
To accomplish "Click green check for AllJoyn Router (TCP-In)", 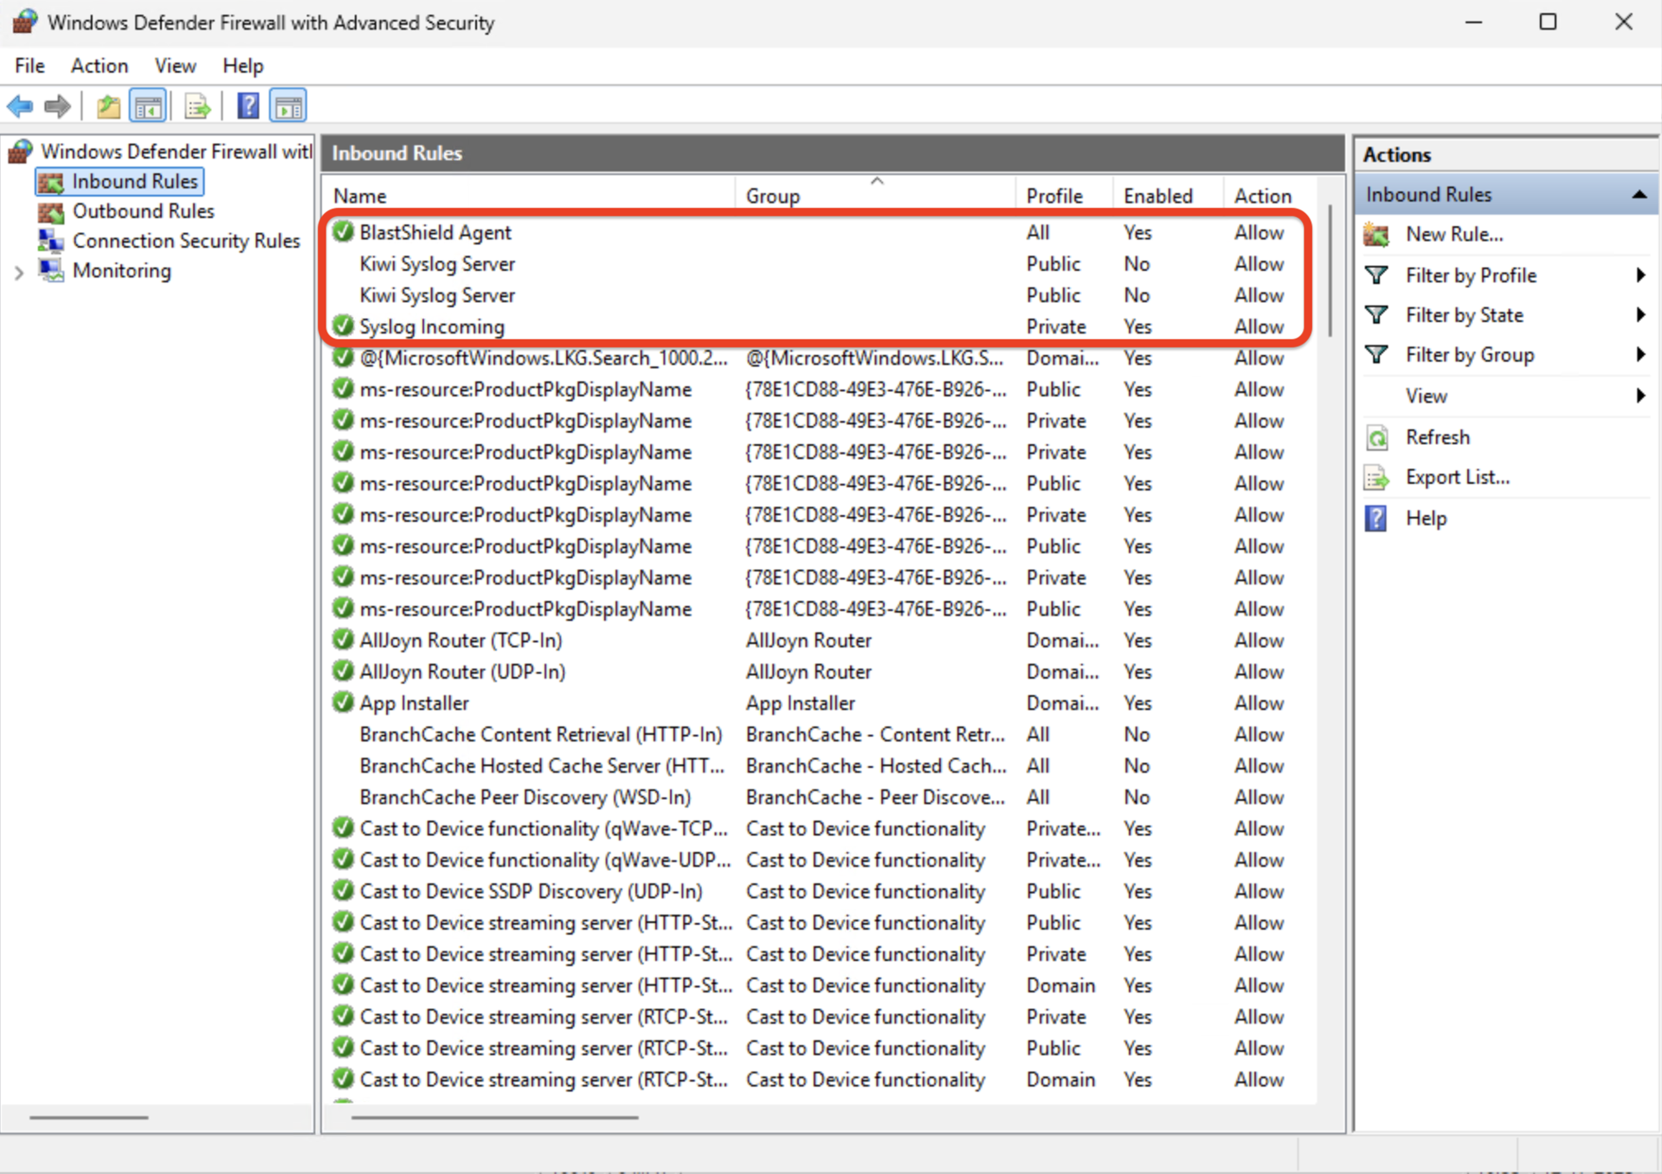I will [x=344, y=640].
